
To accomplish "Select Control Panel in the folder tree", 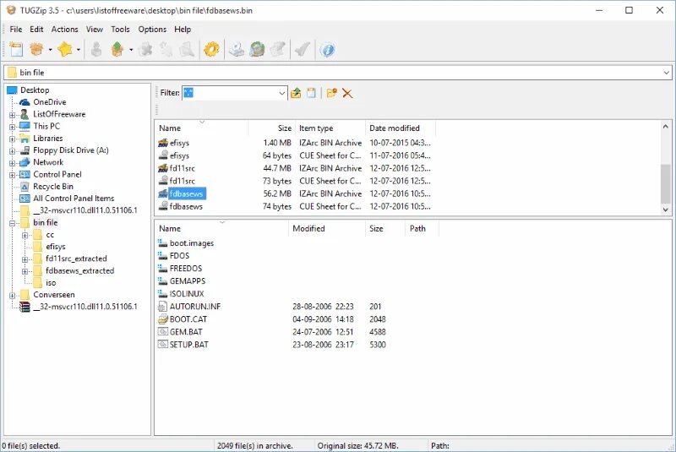I will tap(57, 175).
